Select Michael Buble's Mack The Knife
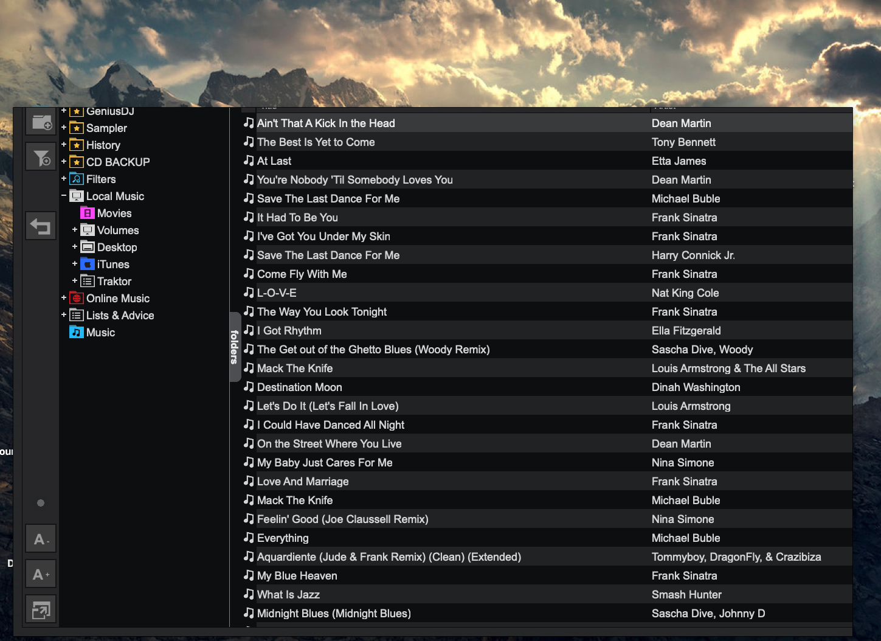This screenshot has height=641, width=881. (295, 500)
